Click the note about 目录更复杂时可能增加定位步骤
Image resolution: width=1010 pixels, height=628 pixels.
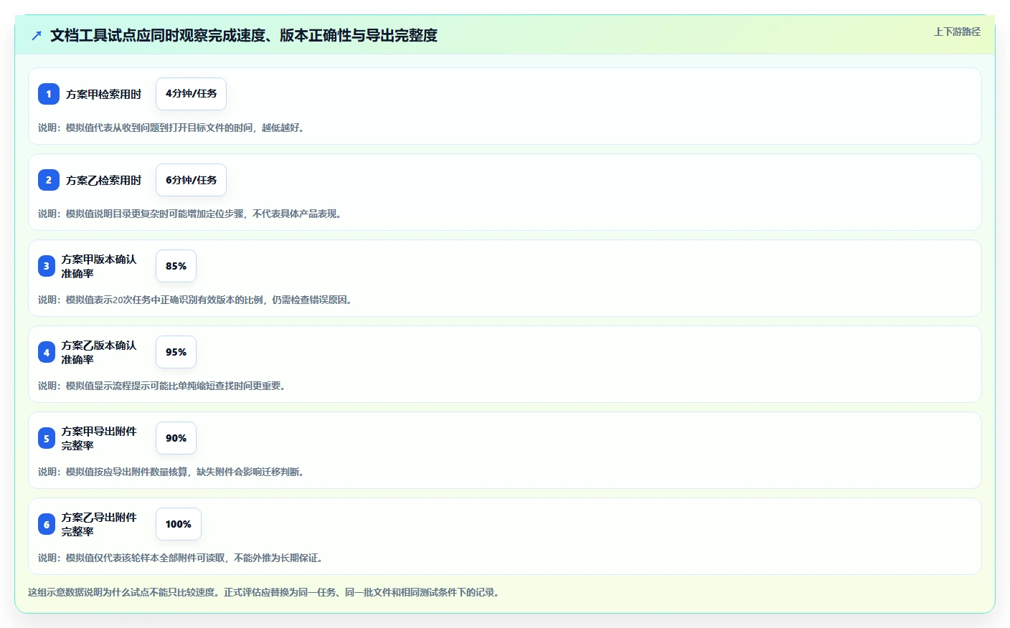click(x=192, y=214)
